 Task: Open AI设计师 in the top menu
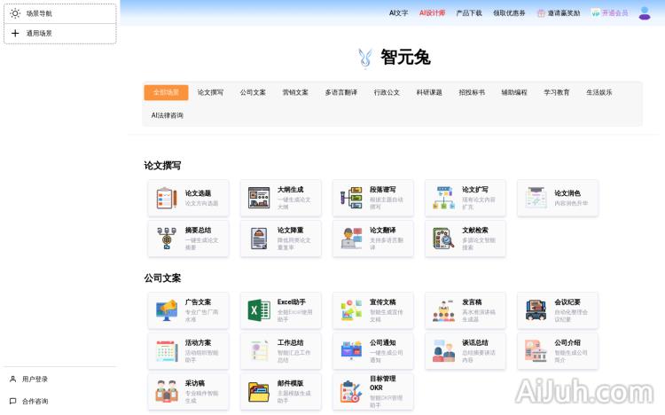[432, 13]
